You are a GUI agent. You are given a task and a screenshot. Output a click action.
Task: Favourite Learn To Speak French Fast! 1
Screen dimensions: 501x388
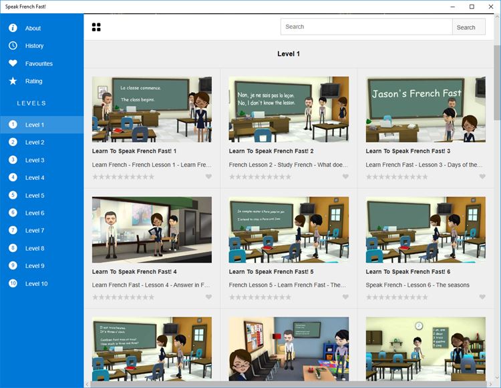point(208,176)
